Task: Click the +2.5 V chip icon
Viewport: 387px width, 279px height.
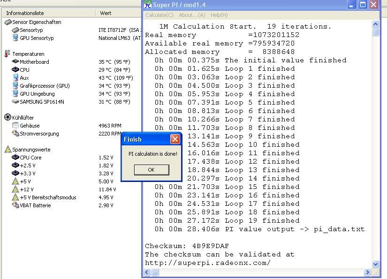Action: tap(15, 165)
